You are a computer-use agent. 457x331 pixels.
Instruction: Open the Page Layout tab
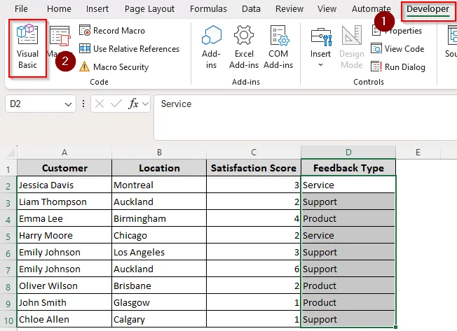(x=149, y=8)
